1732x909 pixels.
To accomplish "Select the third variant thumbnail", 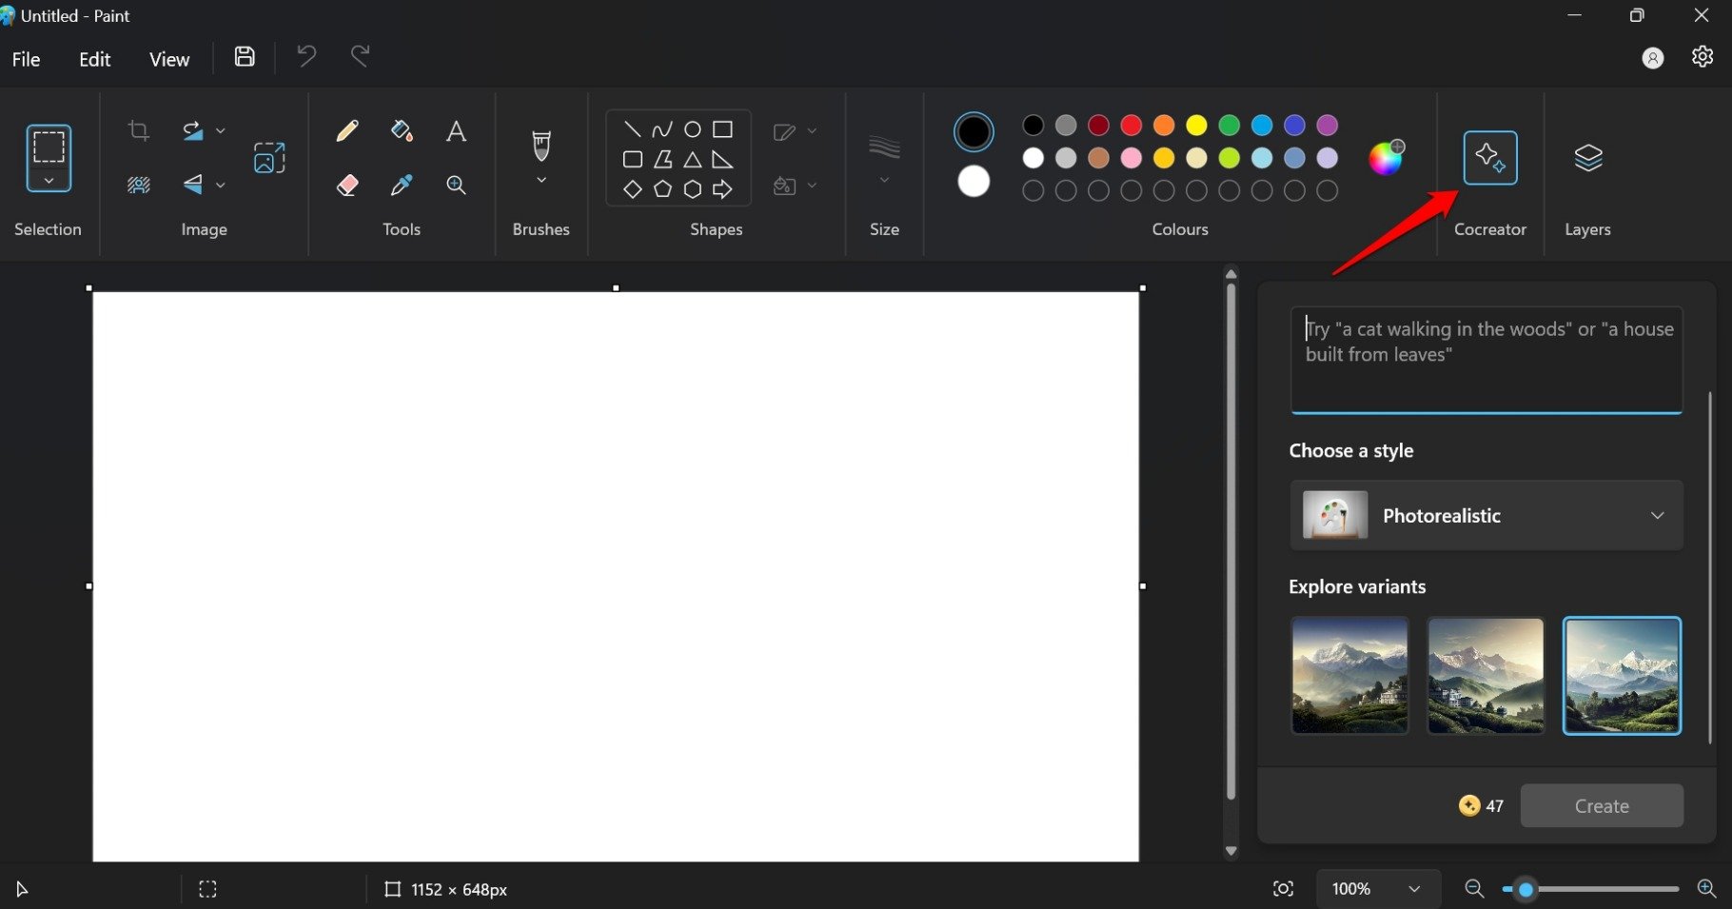I will coord(1622,676).
